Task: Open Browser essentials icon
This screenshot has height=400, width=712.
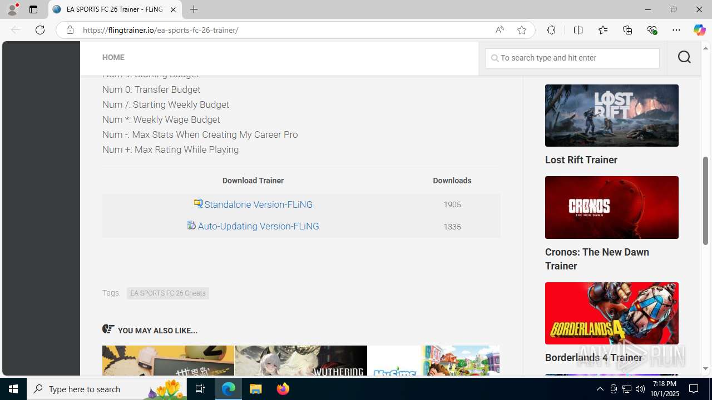Action: (x=652, y=30)
